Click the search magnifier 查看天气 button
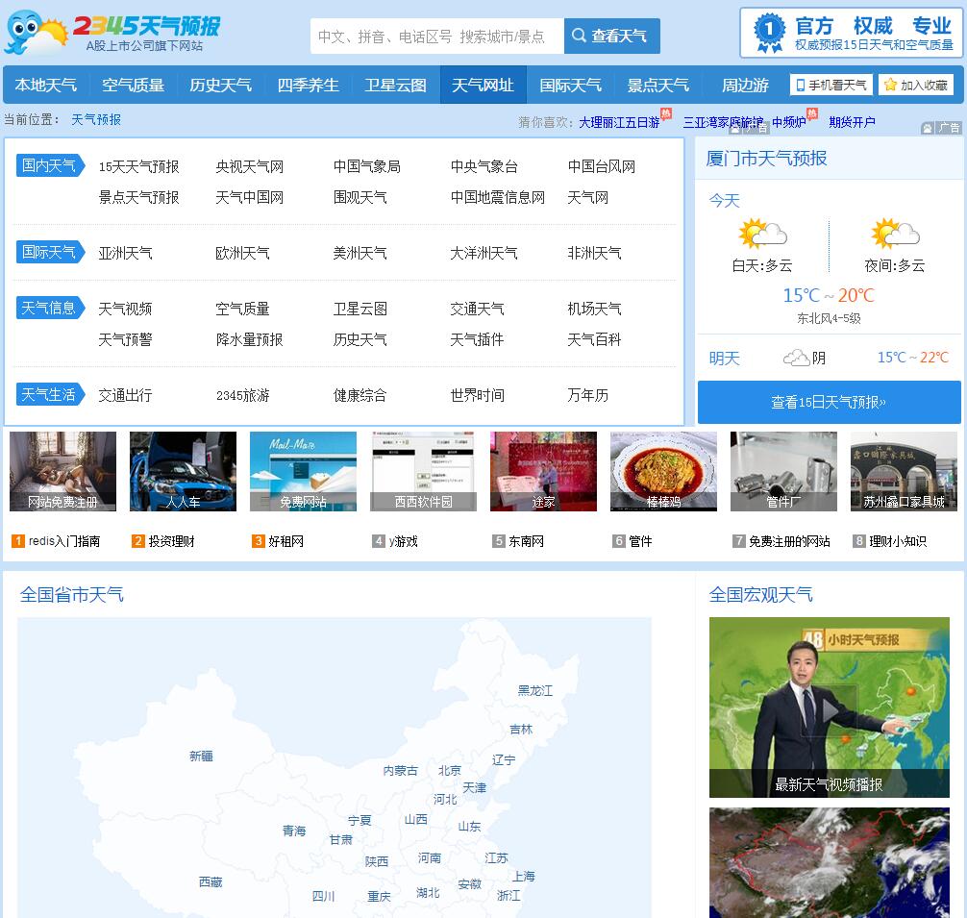967x918 pixels. coord(611,36)
